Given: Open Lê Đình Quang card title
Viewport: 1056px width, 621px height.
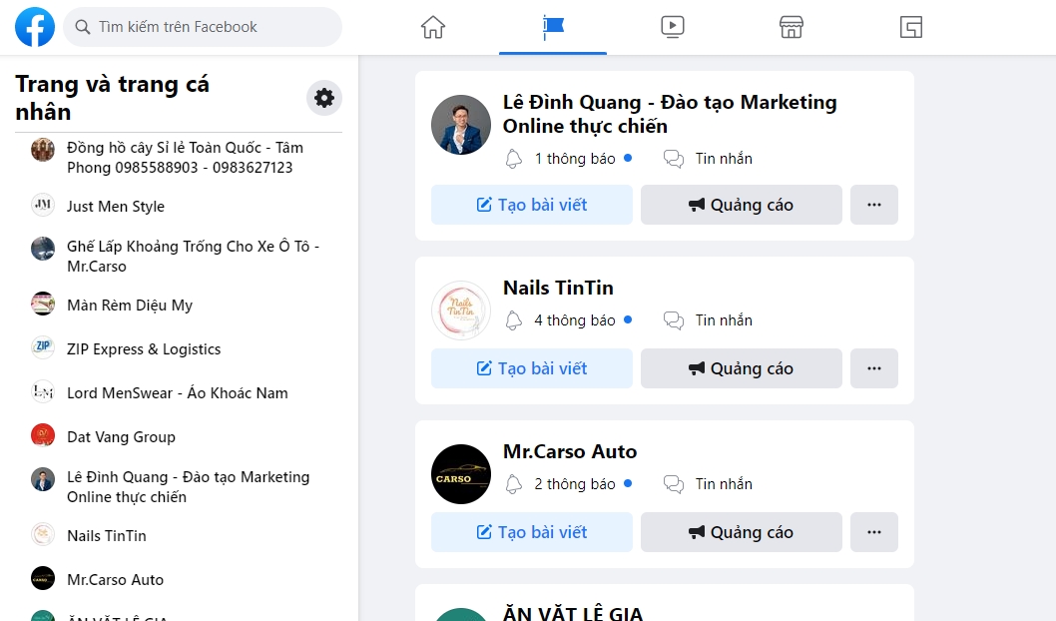Looking at the screenshot, I should [x=670, y=114].
